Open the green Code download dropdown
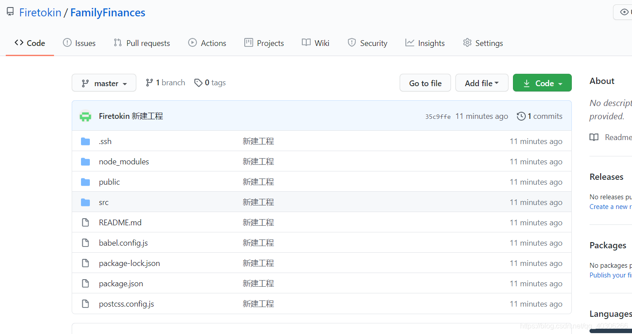This screenshot has width=632, height=334. pyautogui.click(x=542, y=83)
